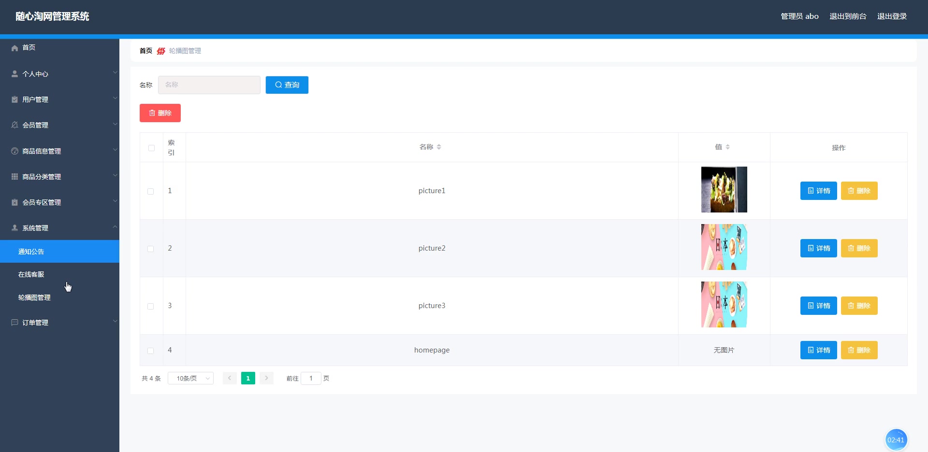This screenshot has width=928, height=452.
Task: Click 首页 in the breadcrumb
Action: 146,51
